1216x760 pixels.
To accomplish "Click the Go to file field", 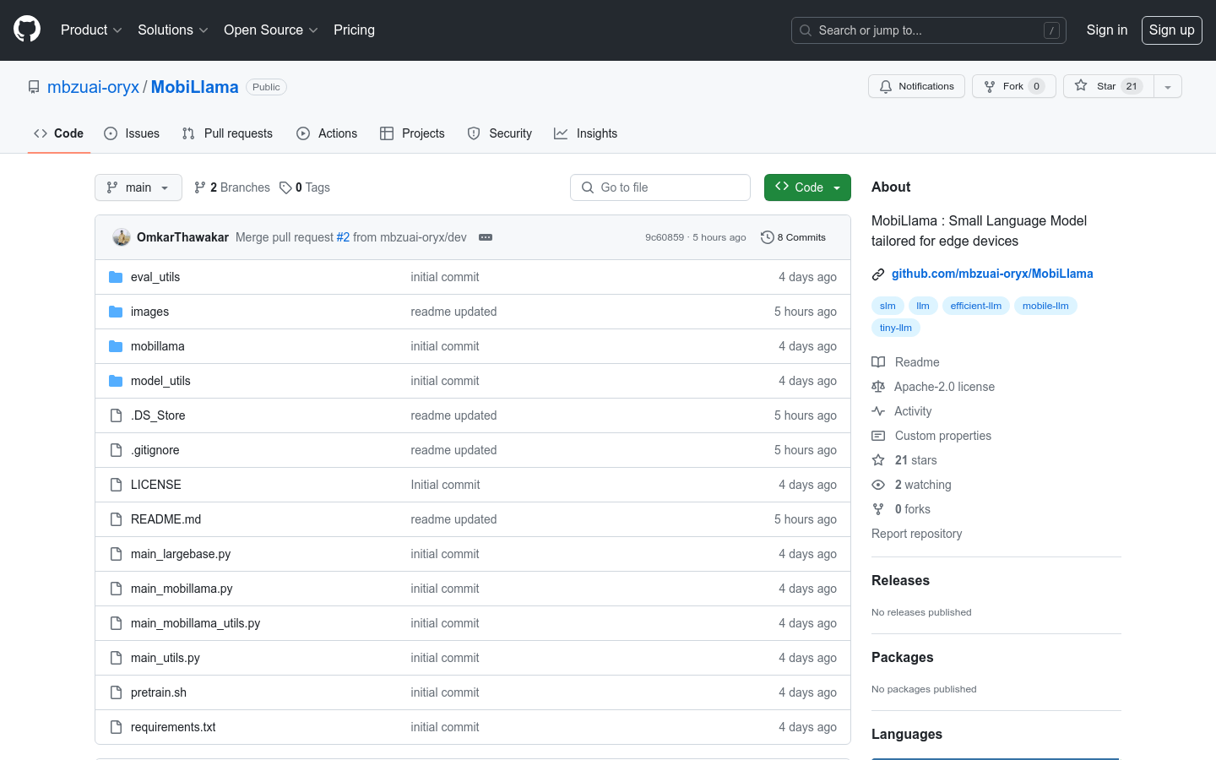I will (660, 187).
